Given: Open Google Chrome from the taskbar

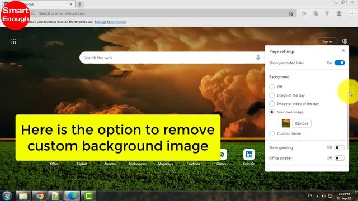Looking at the screenshot, I should pos(40,196).
